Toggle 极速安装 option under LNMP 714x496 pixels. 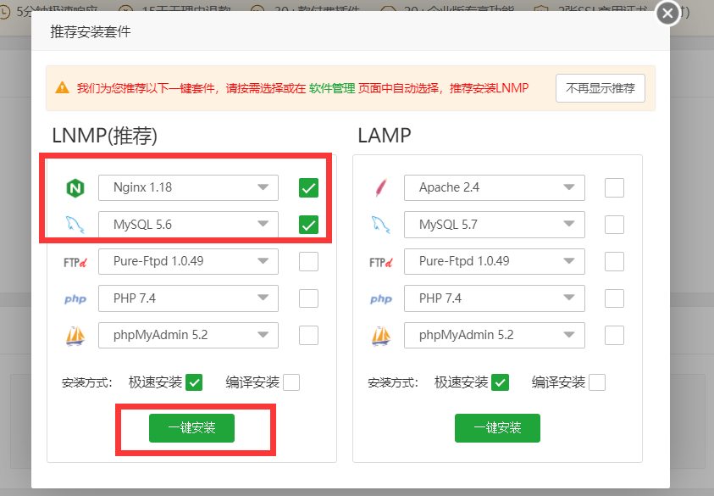click(x=194, y=382)
